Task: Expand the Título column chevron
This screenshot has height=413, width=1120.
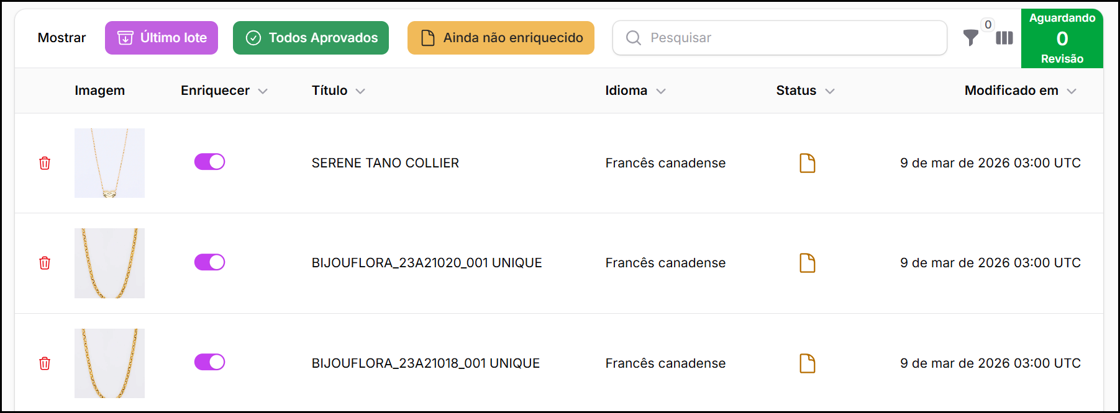Action: [x=360, y=91]
